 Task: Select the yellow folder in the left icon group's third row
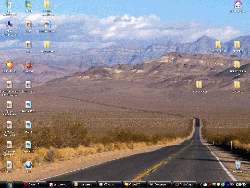pos(47,46)
